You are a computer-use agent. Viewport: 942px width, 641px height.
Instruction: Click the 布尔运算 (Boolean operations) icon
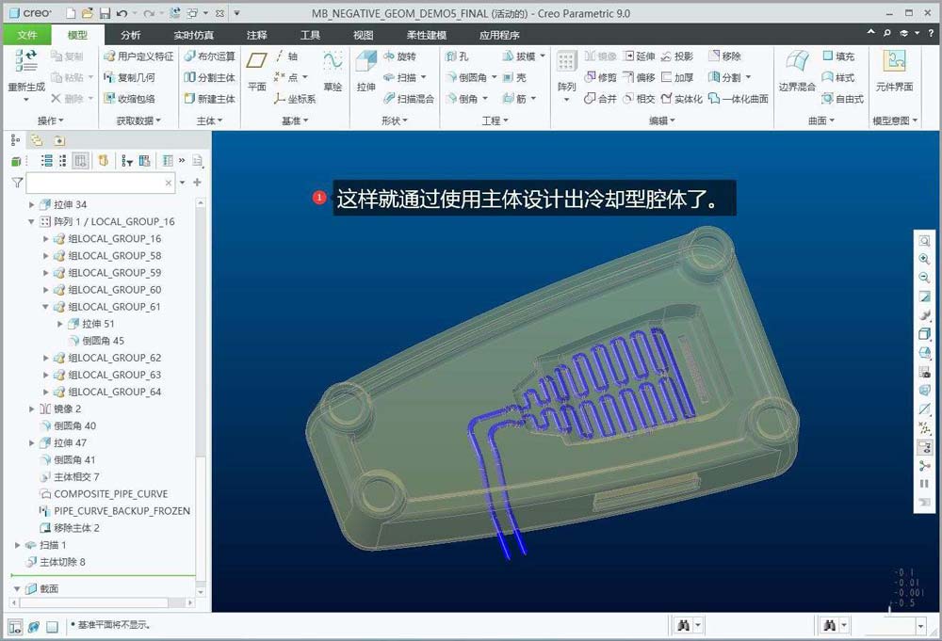coord(209,56)
